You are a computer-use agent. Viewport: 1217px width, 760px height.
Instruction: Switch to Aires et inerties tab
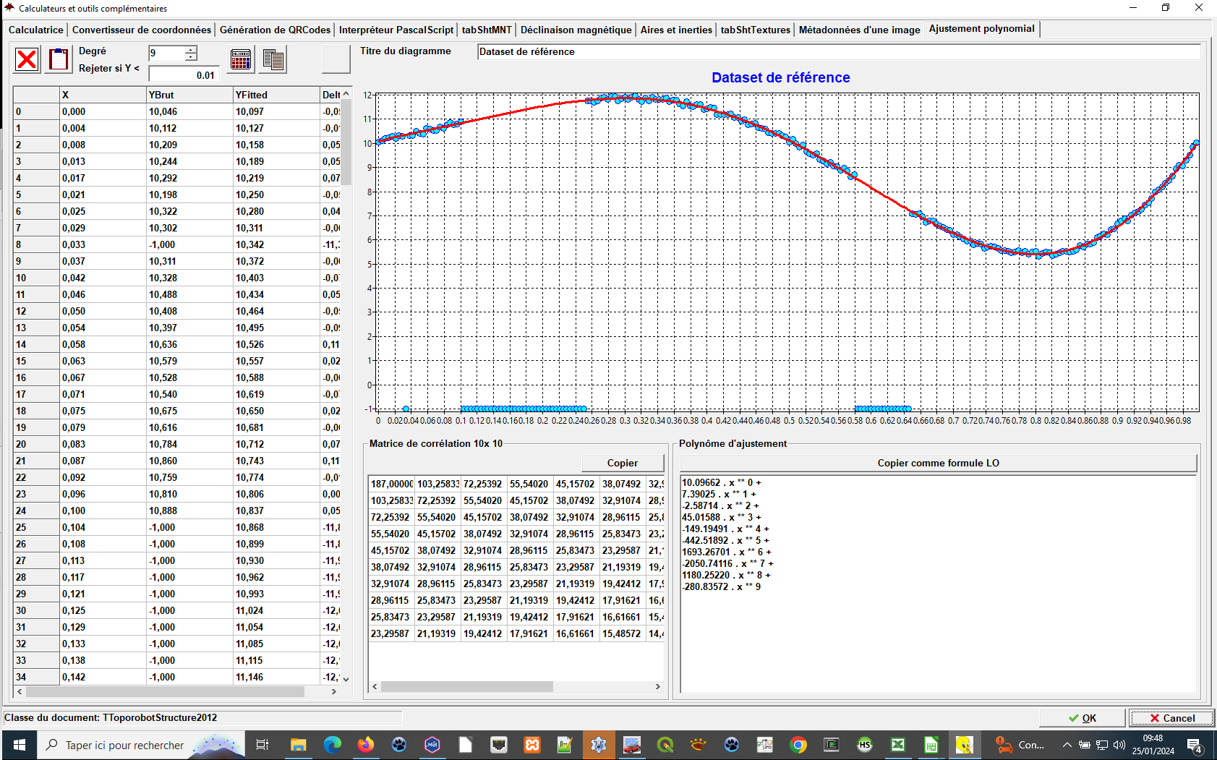[x=676, y=30]
